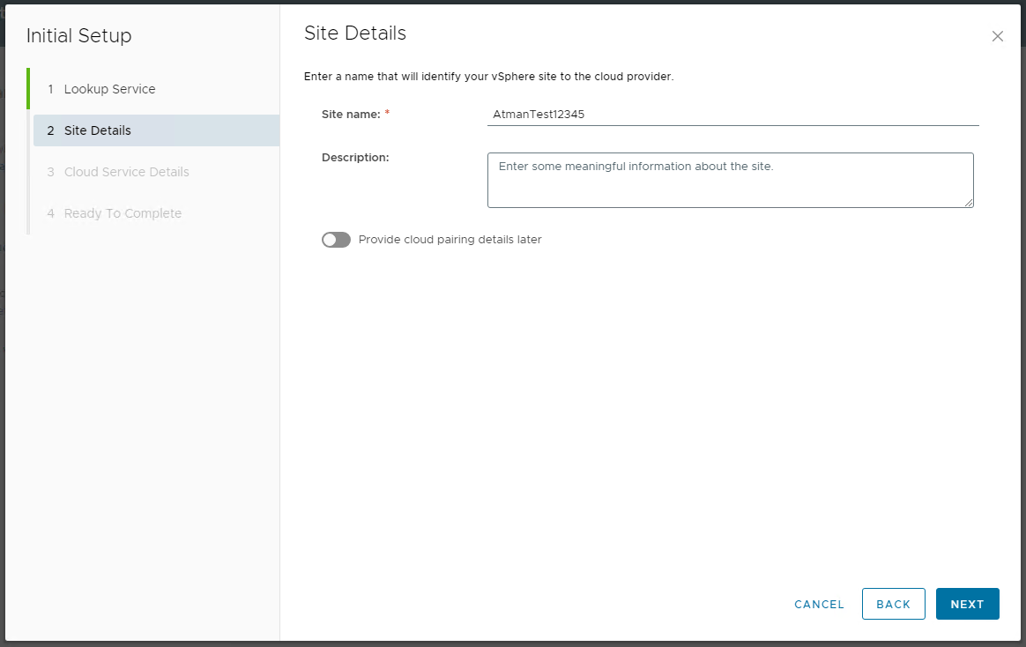The height and width of the screenshot is (647, 1026).
Task: Proceed with the NEXT button
Action: (967, 604)
